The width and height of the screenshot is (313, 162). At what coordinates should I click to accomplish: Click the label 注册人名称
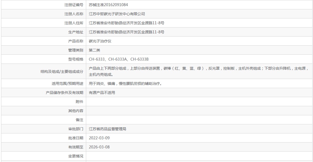tap(74, 14)
